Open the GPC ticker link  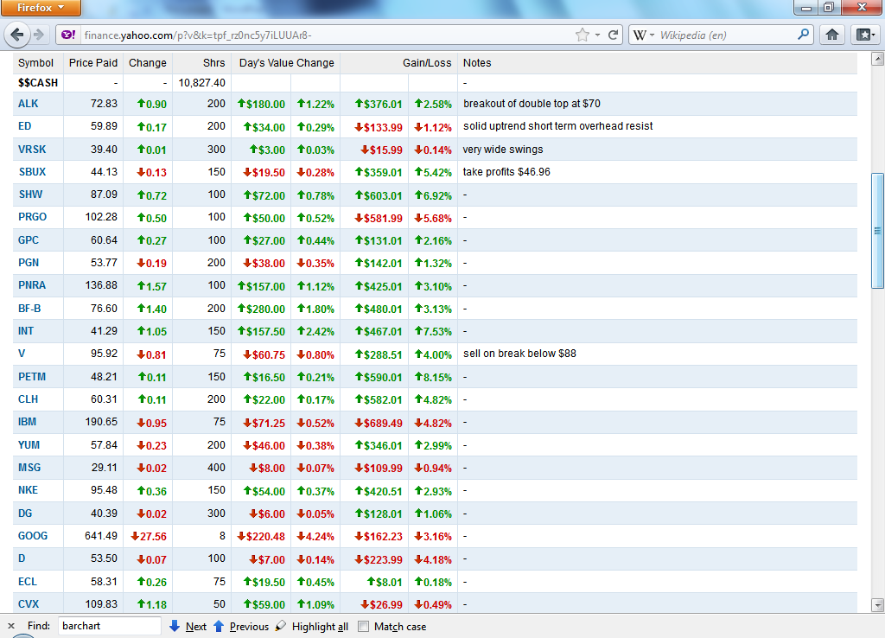pos(29,240)
